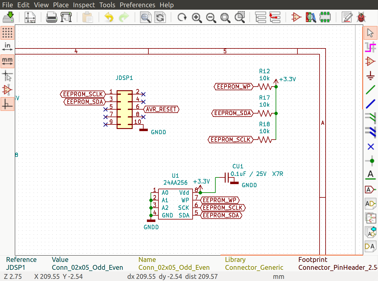Pick the import sheet pin tool
The width and height of the screenshot is (378, 281).
click(x=370, y=232)
